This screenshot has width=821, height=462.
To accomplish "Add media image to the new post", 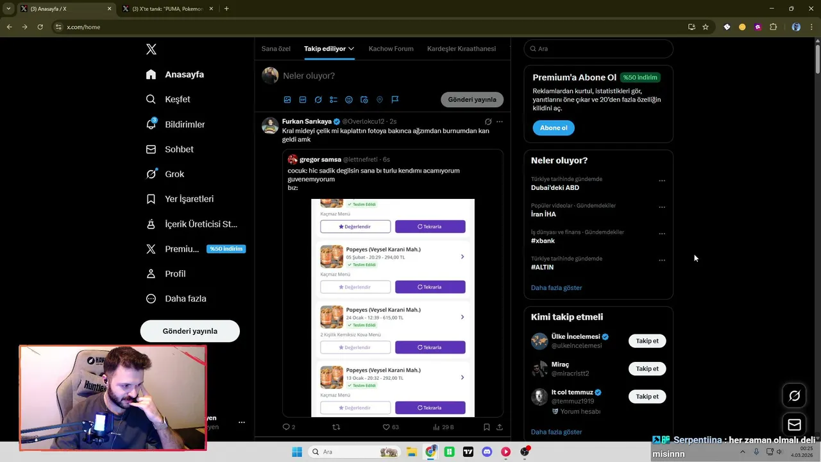I will coord(287,99).
